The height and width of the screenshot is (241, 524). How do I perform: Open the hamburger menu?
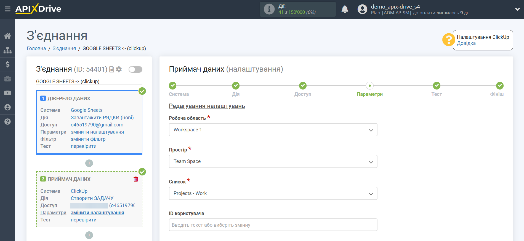coord(7,9)
